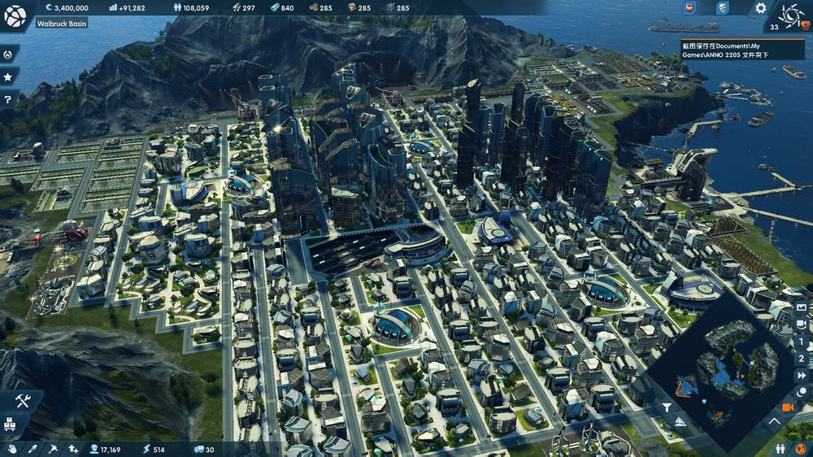Toggle rotating camera view button near minimap
813x457 pixels.
coord(801,324)
